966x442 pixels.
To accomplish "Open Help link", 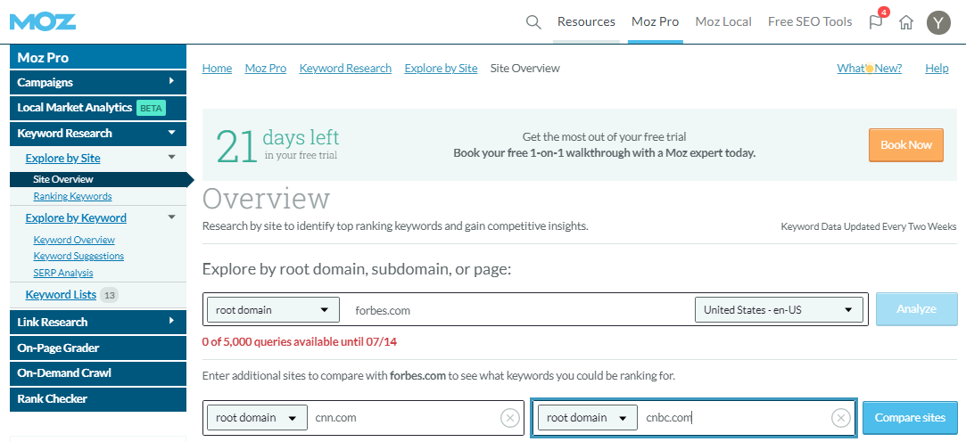I will tap(937, 69).
